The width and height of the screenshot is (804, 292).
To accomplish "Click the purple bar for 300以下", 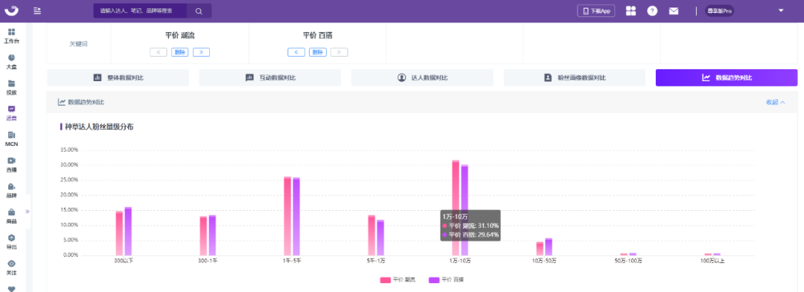I will click(128, 231).
